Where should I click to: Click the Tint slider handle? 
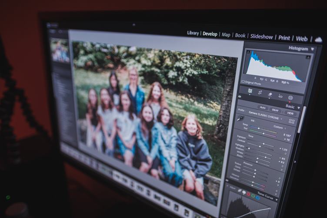click(264, 134)
